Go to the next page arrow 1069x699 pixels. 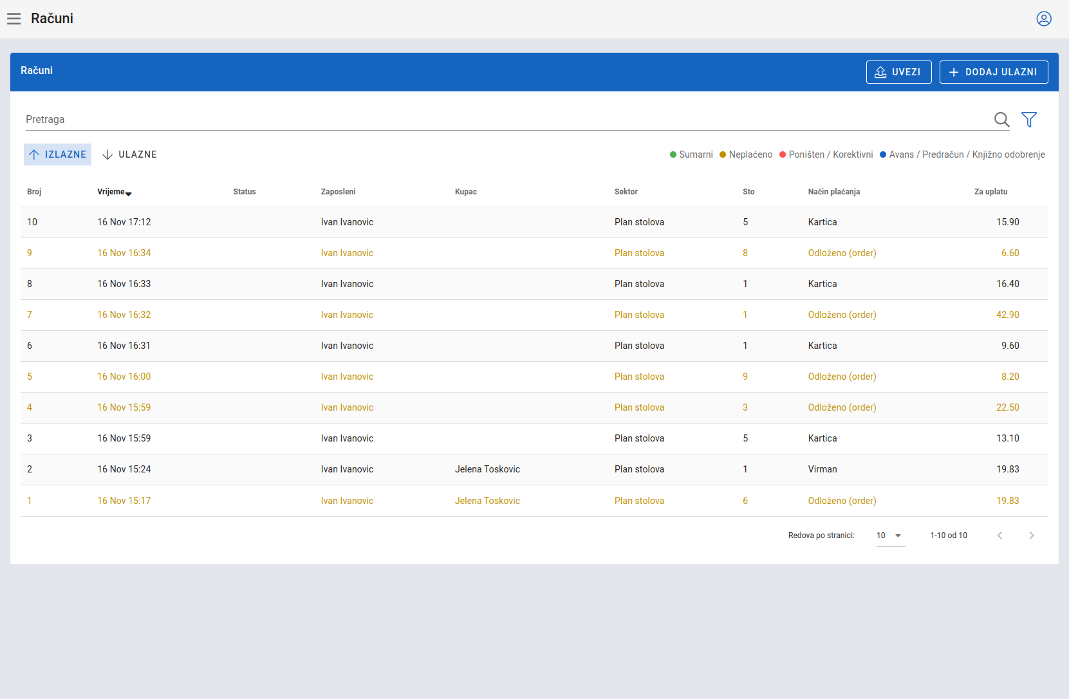1032,536
